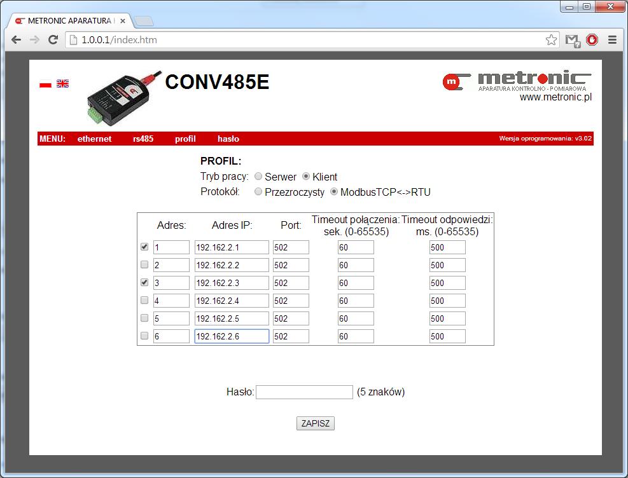Edit the IP field 192.162.2.3

tap(232, 283)
